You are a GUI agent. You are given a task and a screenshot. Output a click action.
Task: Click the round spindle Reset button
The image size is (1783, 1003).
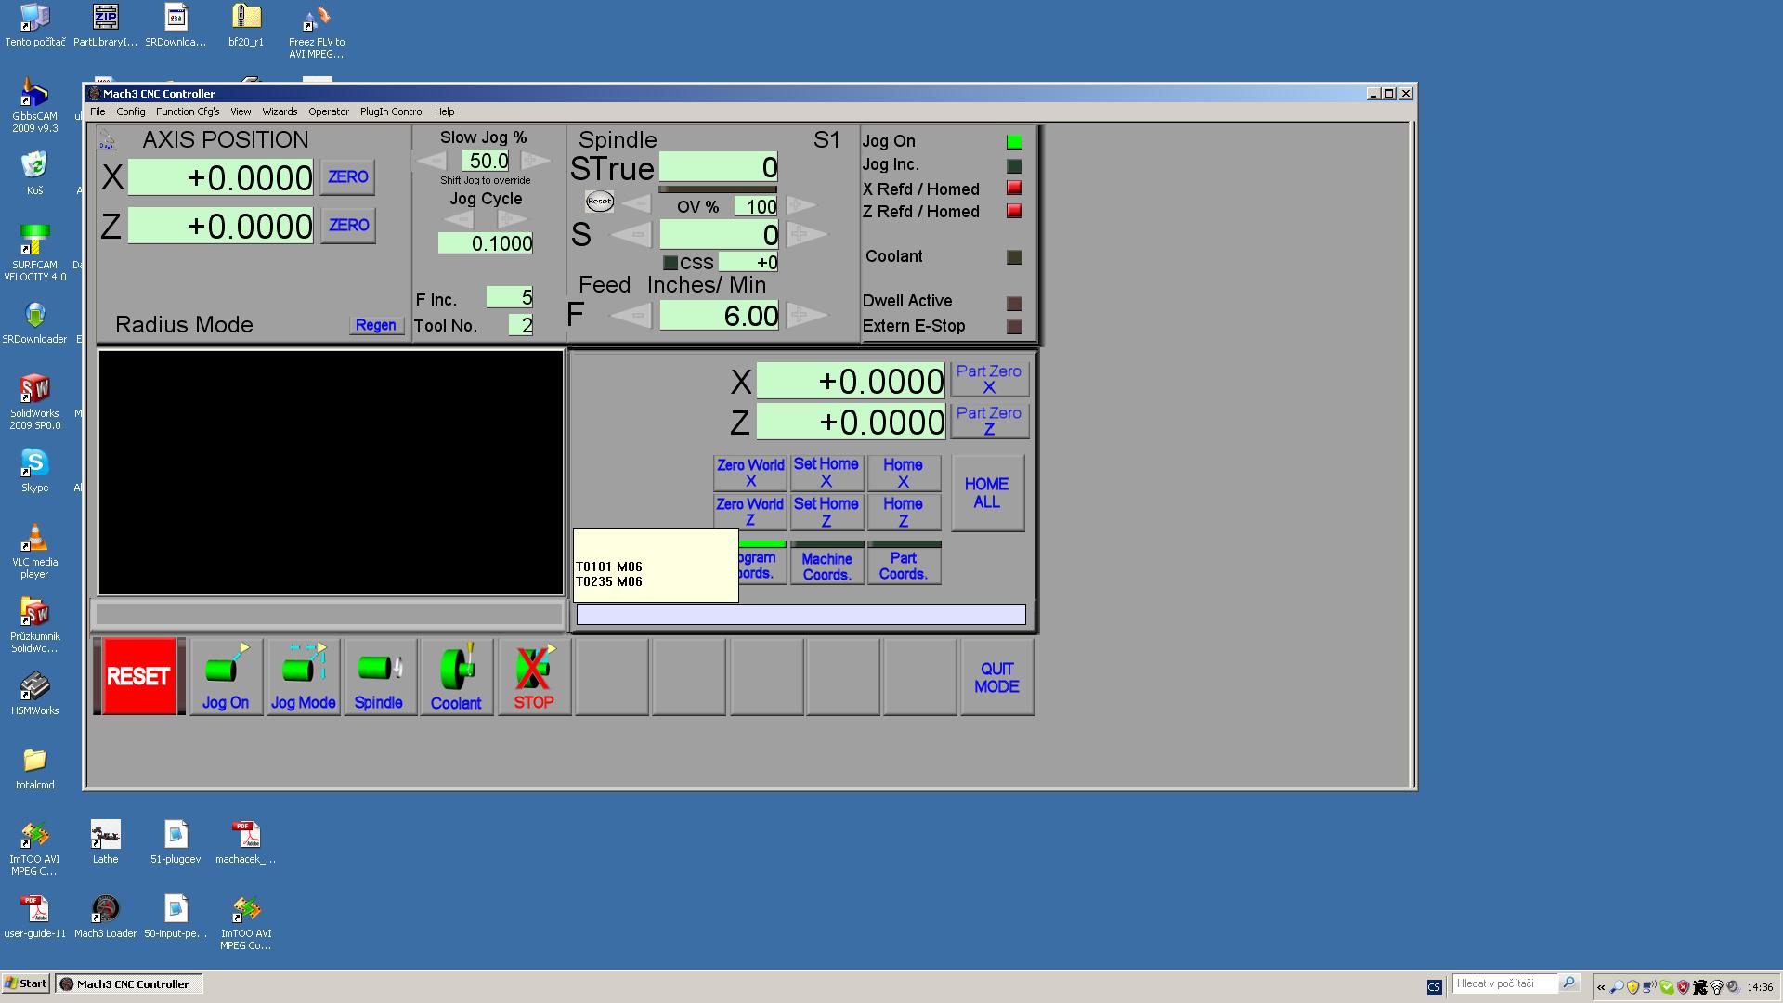tap(599, 202)
